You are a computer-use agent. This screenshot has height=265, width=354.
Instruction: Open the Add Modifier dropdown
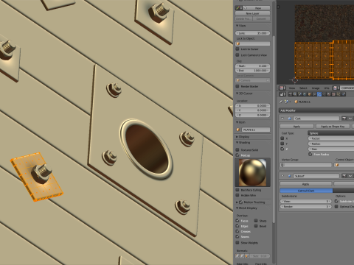[x=316, y=110]
